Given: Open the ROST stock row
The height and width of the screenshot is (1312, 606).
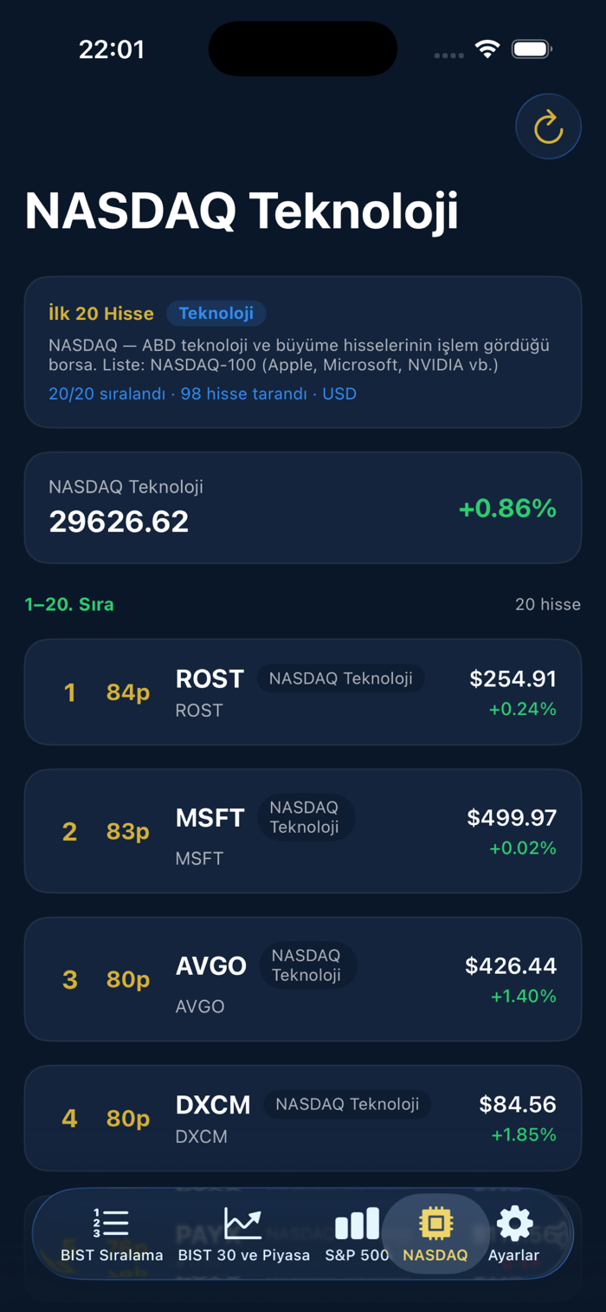Looking at the screenshot, I should tap(303, 692).
